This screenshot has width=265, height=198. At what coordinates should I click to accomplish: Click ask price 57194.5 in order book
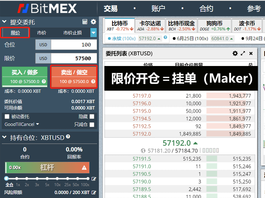(142, 119)
